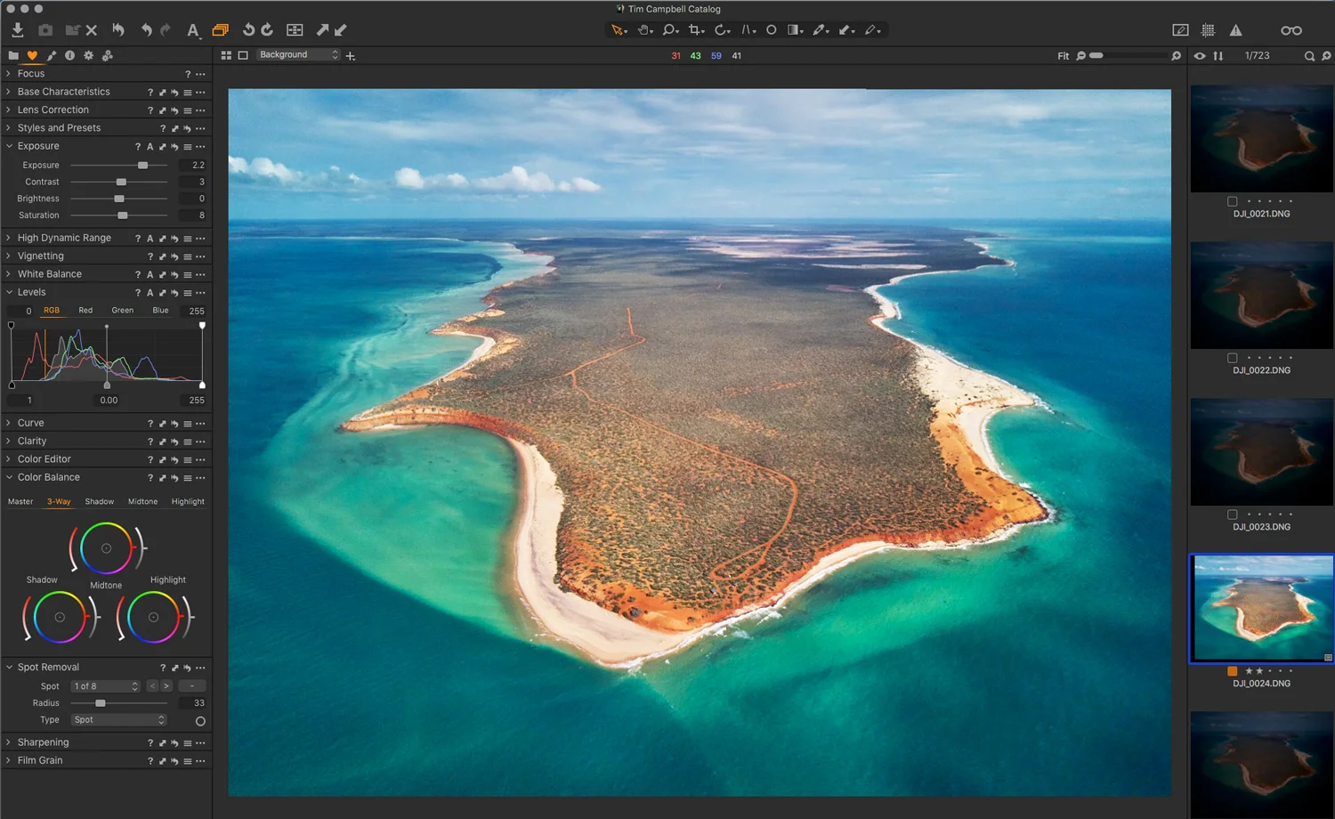Viewport: 1335px width, 819px height.
Task: Toggle the Grid overlay icon
Action: click(1208, 30)
